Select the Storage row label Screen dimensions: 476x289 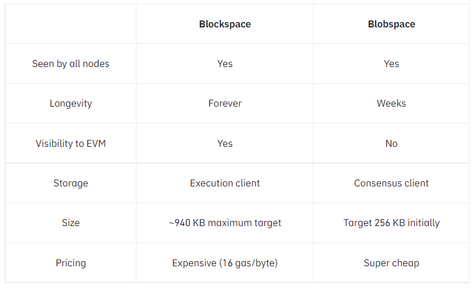71,183
